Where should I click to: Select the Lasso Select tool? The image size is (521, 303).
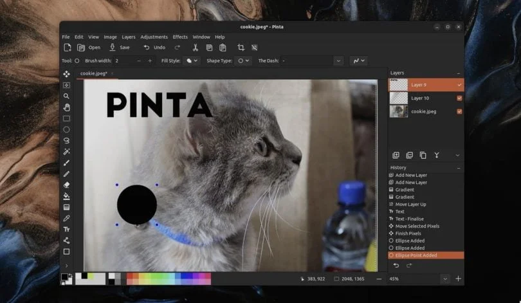66,140
